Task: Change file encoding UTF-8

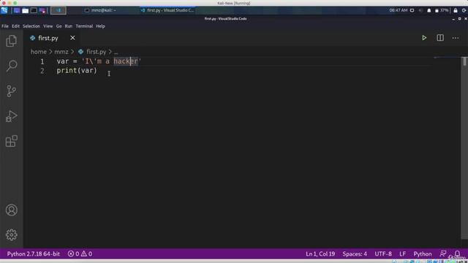Action: pos(383,254)
